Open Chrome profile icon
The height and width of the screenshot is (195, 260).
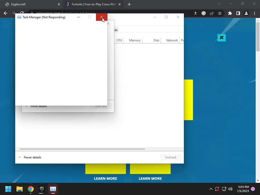point(246,13)
